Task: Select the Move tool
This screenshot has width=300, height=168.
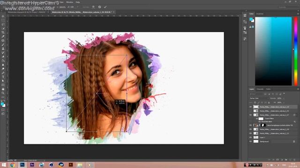Action: [3, 16]
